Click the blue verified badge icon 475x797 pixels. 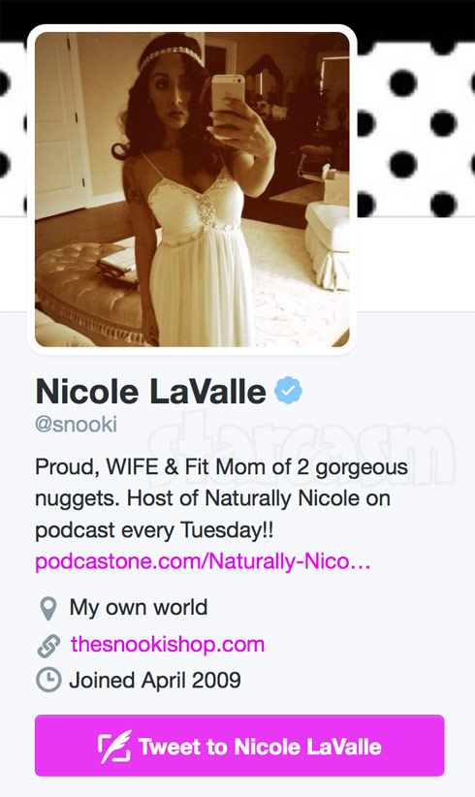288,391
